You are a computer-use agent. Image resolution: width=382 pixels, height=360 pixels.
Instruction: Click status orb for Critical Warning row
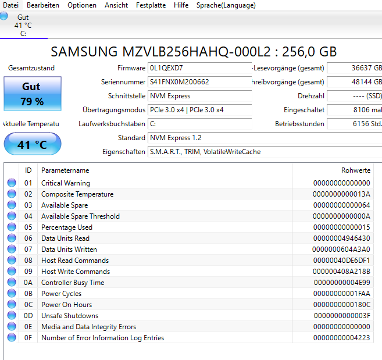(12, 183)
